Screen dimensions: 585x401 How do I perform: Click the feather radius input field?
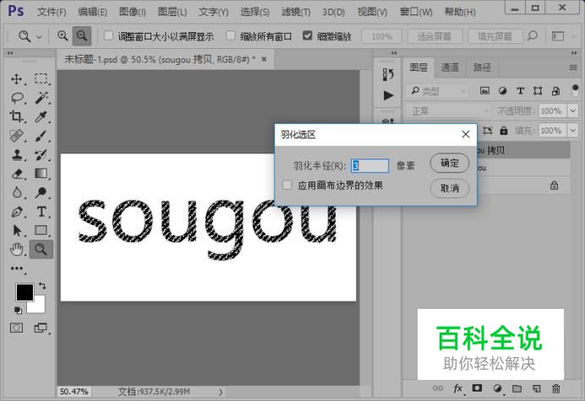coord(369,165)
